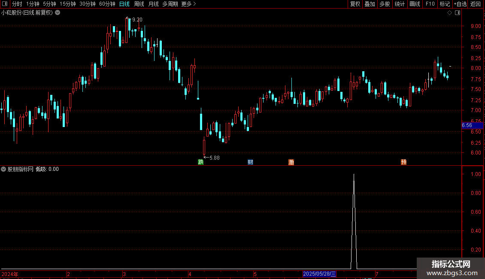Click the panel layout icon at top-left

point(5,4)
